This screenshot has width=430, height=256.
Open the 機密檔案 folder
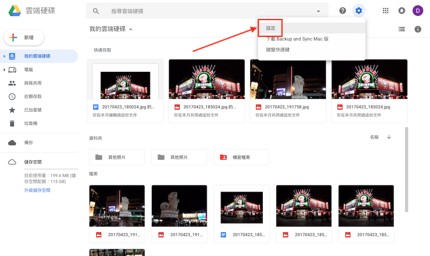(241, 157)
